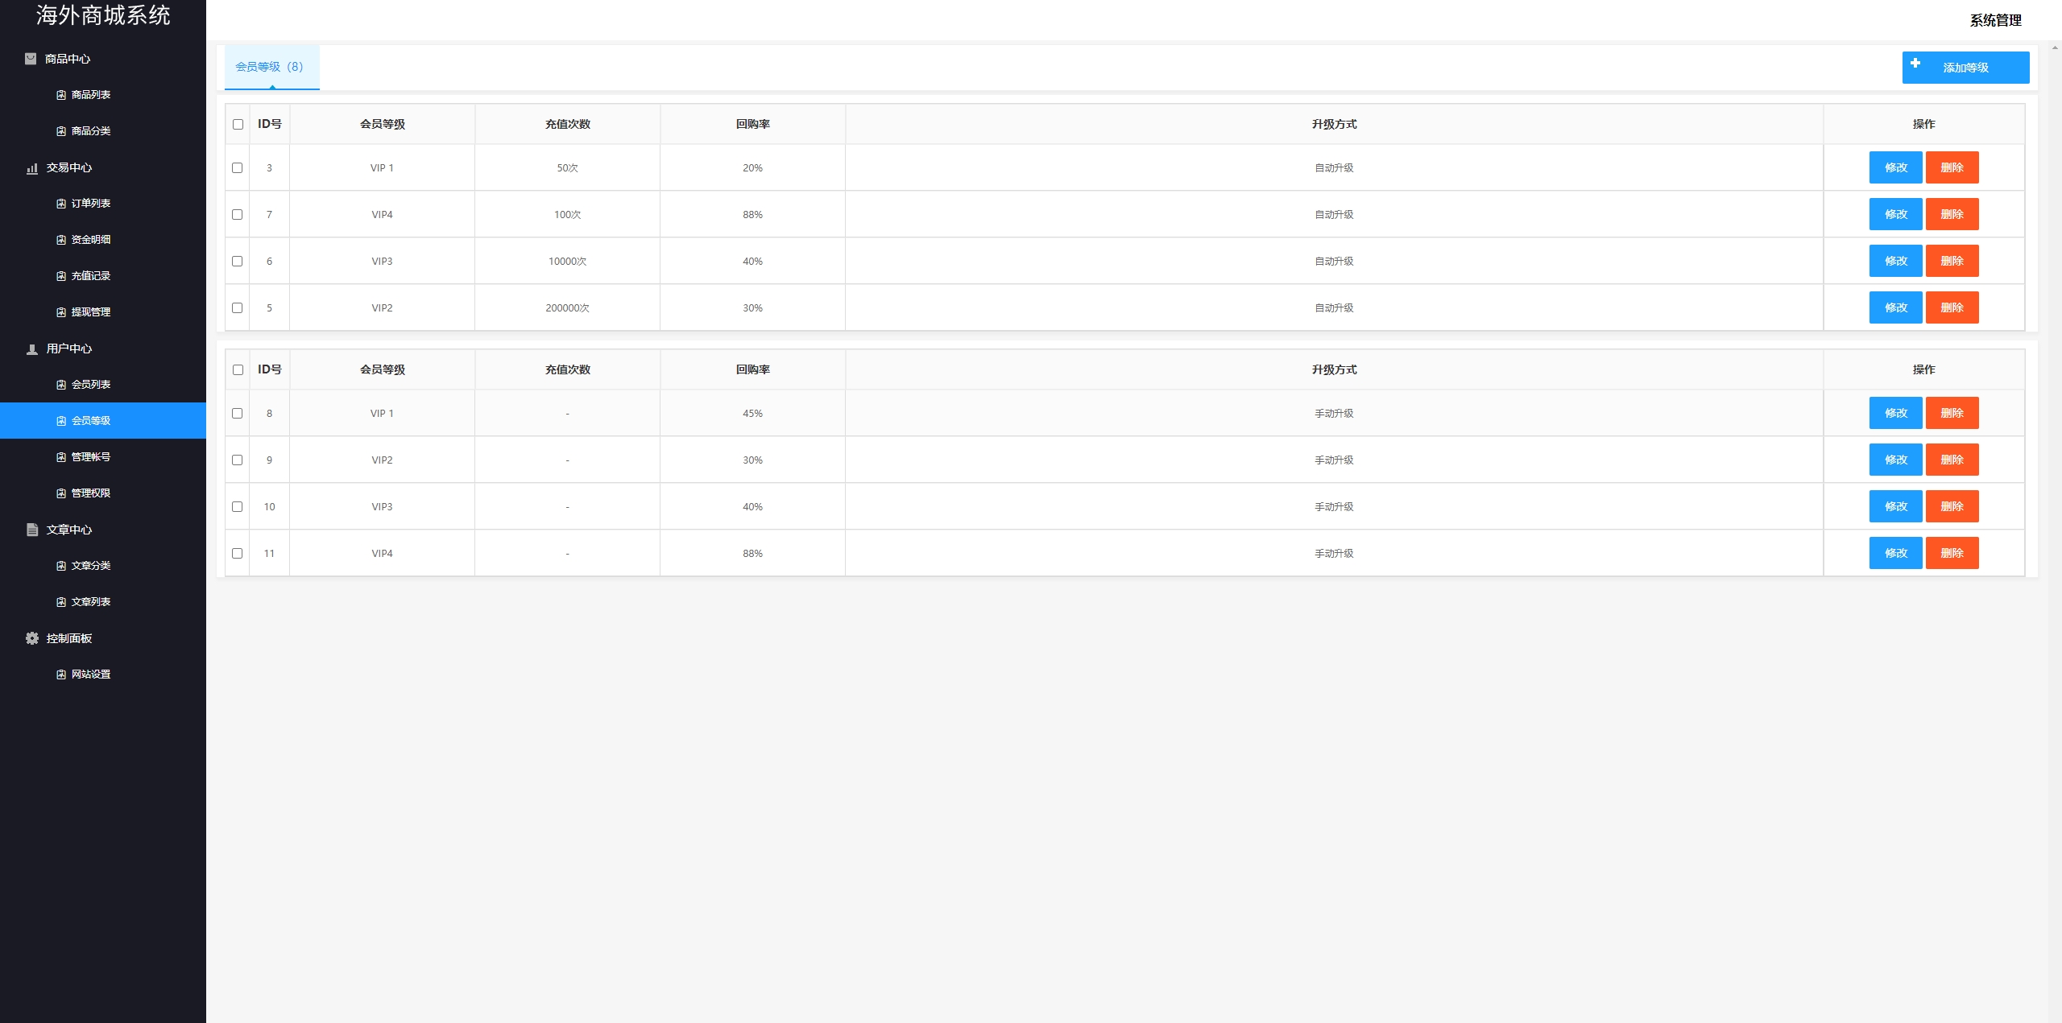
Task: Click the 用户中心 person icon
Action: coord(32,349)
